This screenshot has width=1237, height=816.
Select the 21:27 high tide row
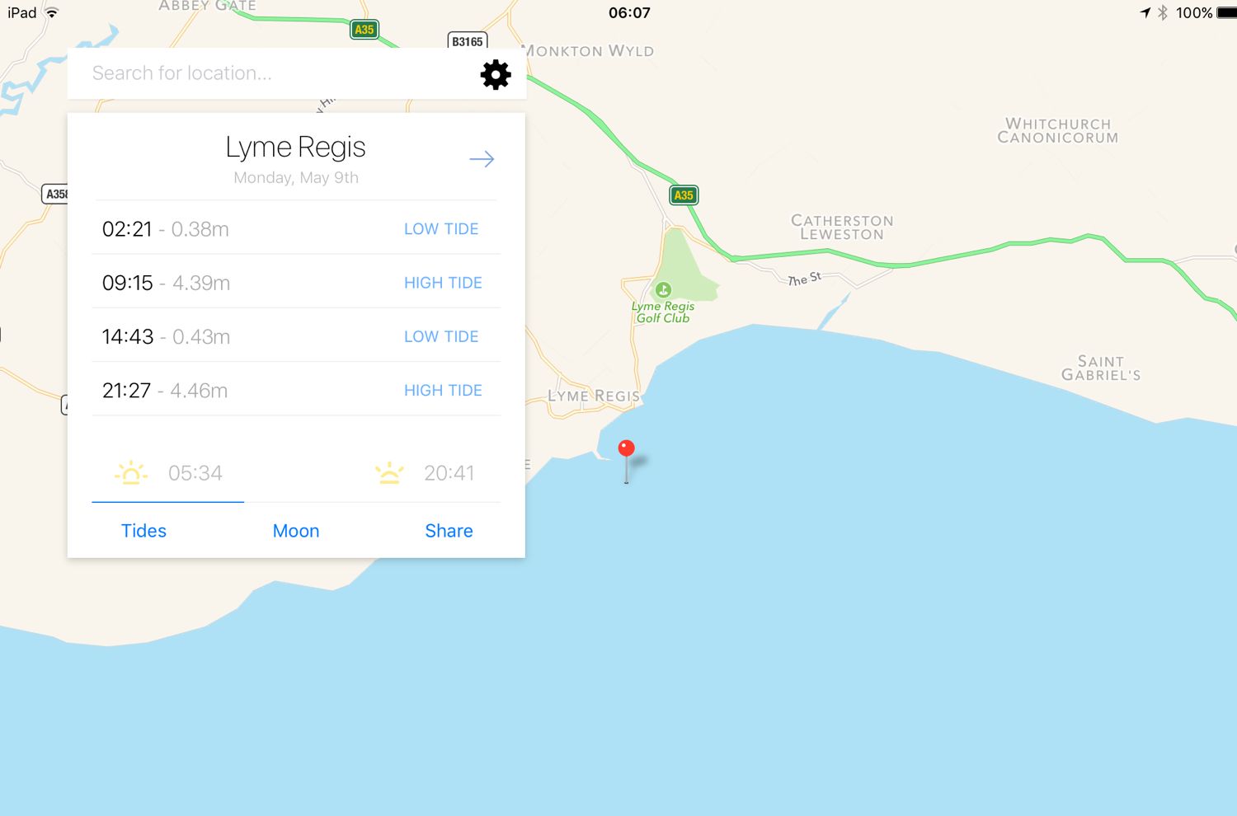pos(296,389)
